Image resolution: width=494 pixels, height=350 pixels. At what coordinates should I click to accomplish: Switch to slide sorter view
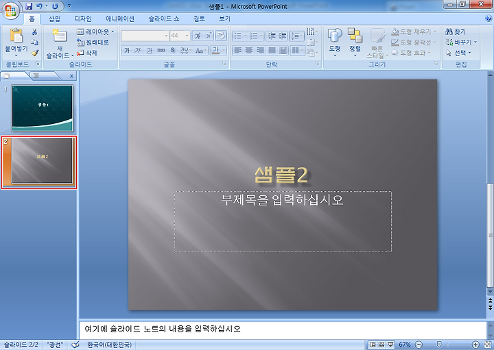pos(381,345)
